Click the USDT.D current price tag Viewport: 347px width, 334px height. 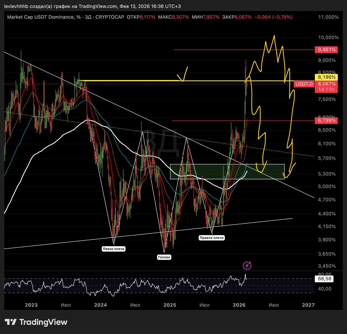coord(304,84)
